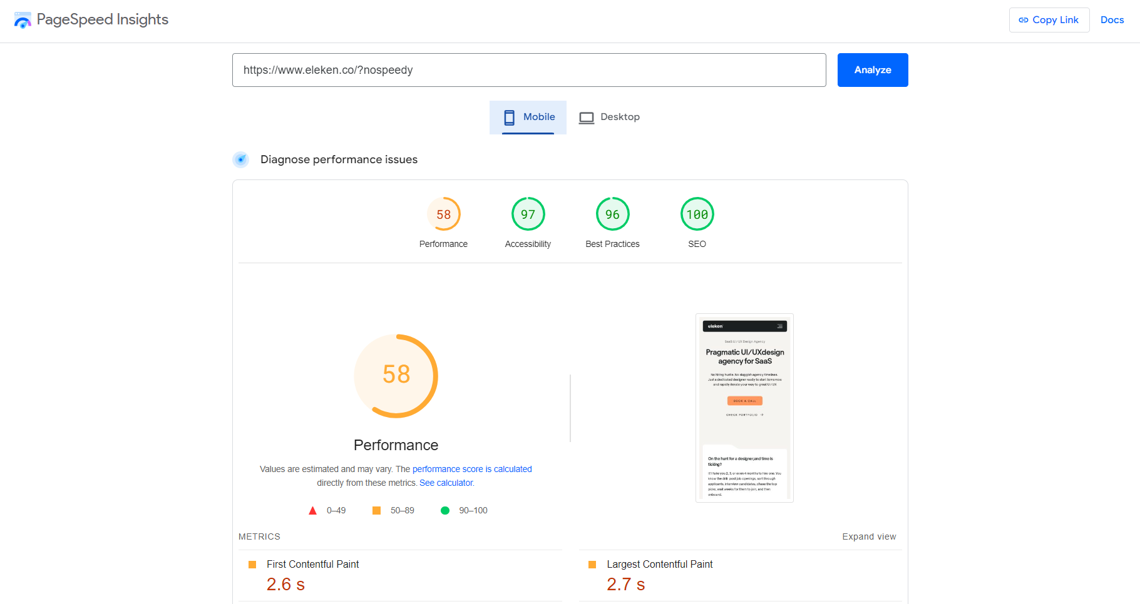The height and width of the screenshot is (604, 1140).
Task: Click the link chain icon in Copy Link
Action: tap(1024, 20)
